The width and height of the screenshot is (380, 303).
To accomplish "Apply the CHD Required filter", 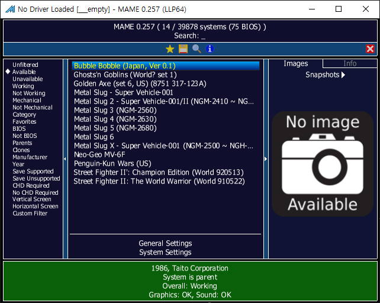I will click(31, 185).
